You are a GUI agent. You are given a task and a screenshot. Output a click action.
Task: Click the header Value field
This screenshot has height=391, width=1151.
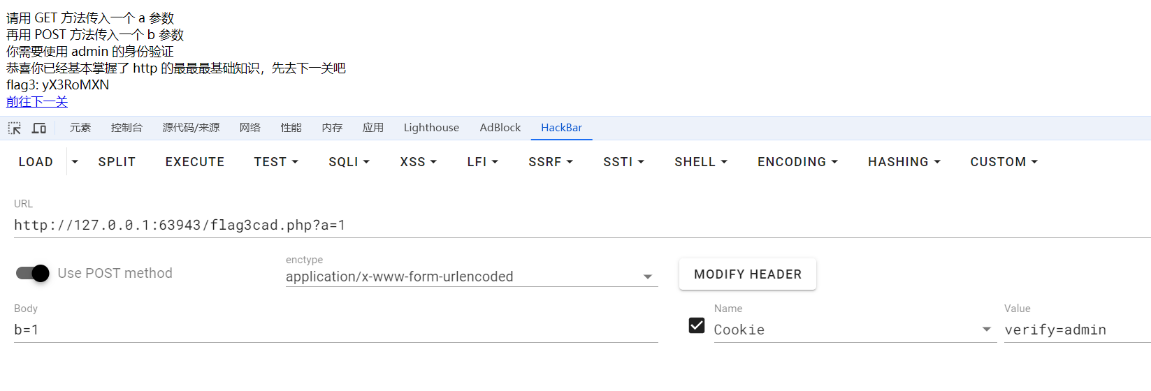coord(1076,330)
